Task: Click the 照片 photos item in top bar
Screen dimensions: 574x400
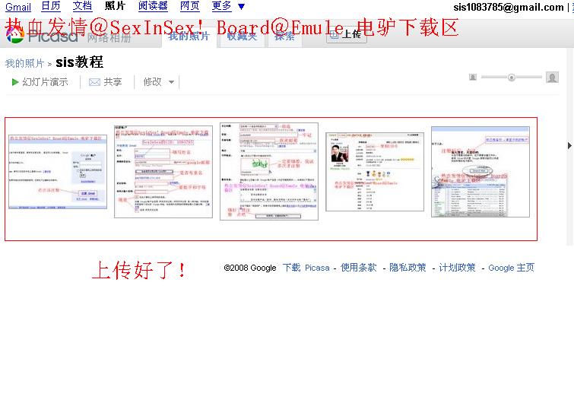Action: (x=115, y=6)
